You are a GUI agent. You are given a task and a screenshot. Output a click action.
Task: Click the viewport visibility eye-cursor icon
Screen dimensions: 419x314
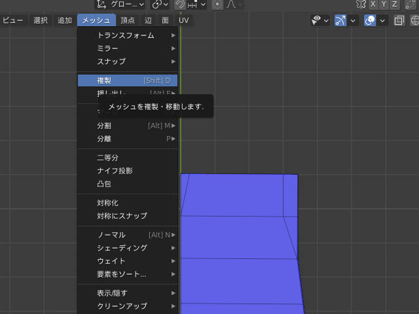click(x=316, y=20)
